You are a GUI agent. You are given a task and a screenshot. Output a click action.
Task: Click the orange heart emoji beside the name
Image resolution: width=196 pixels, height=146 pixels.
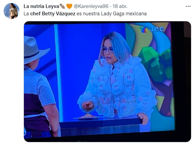click(69, 6)
